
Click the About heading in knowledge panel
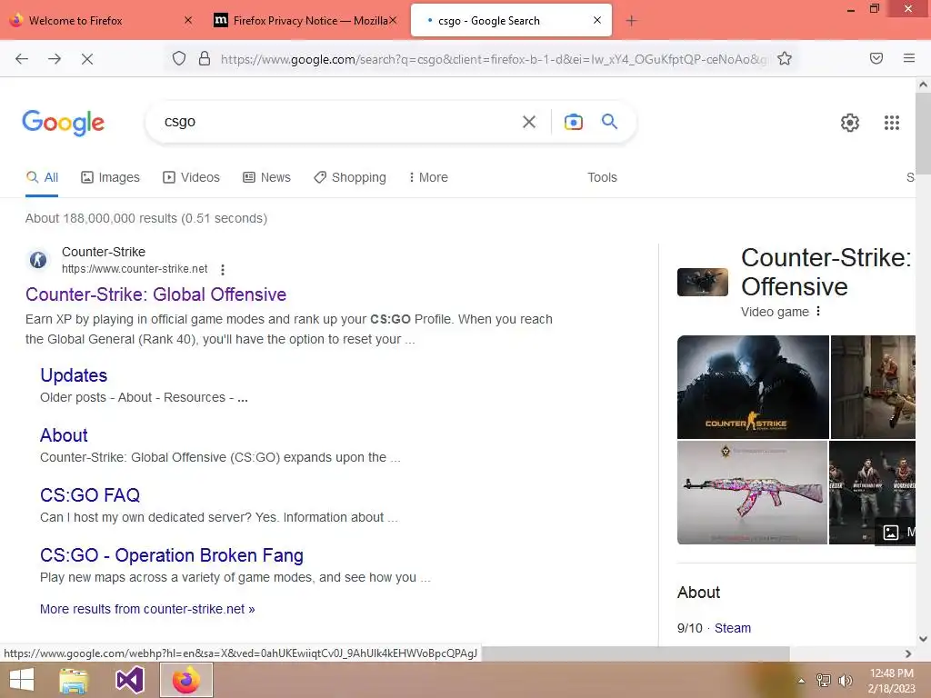[x=699, y=593]
